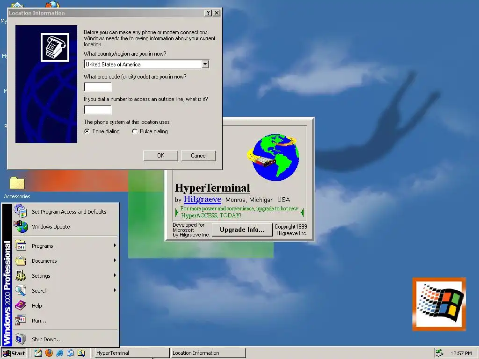This screenshot has width=479, height=359.
Task: Click the Run icon in Start menu
Action: point(21,321)
